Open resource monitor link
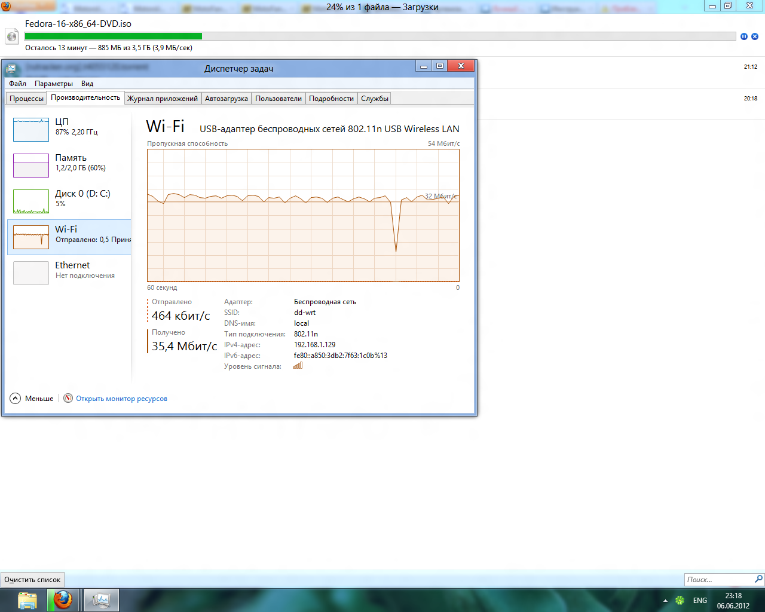Viewport: 765px width, 612px height. coord(121,399)
